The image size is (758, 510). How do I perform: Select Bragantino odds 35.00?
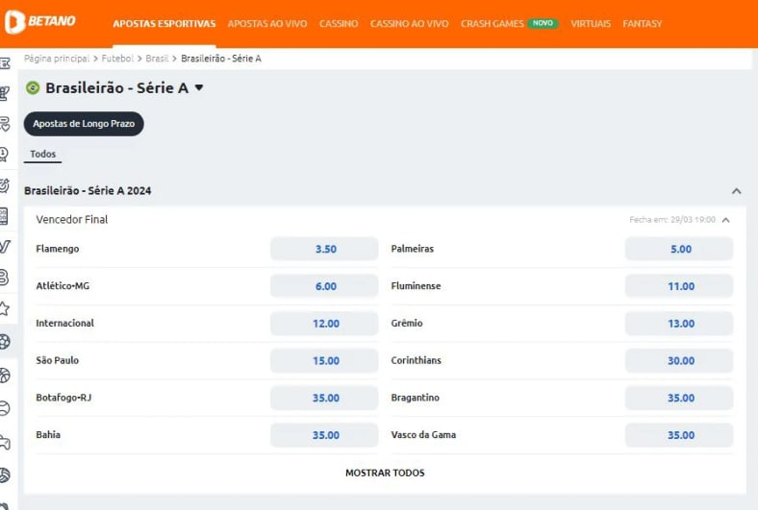pyautogui.click(x=679, y=398)
